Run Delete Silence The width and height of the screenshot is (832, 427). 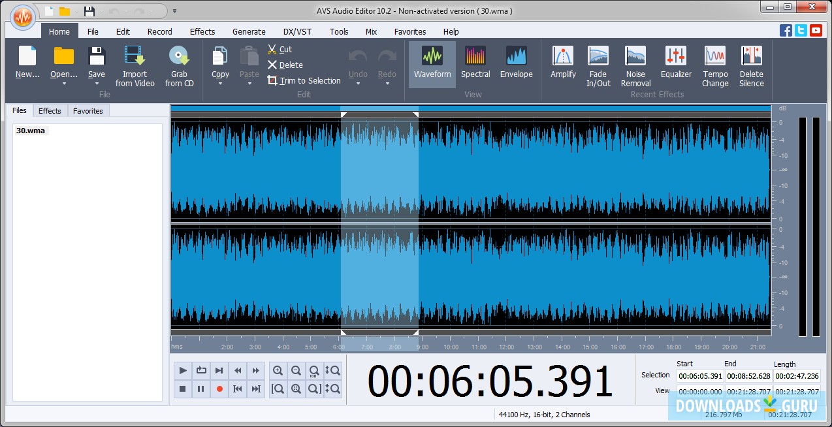click(751, 64)
